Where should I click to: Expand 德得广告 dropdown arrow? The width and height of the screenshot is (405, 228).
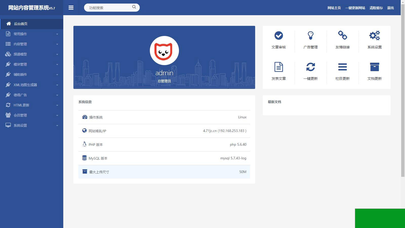click(x=57, y=95)
